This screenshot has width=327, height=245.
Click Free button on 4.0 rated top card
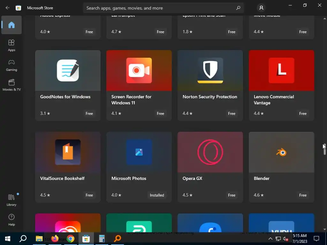(x=89, y=32)
